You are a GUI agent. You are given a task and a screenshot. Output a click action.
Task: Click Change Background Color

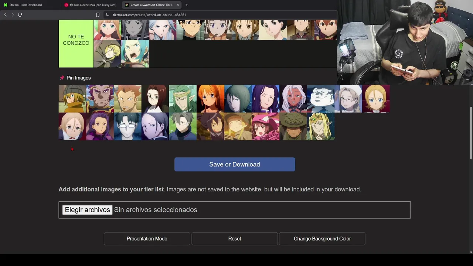pyautogui.click(x=322, y=239)
